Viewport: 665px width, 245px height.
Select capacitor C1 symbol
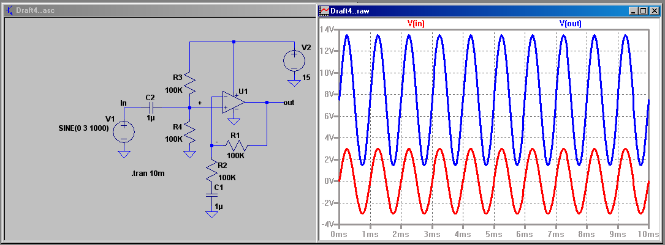[x=211, y=195]
